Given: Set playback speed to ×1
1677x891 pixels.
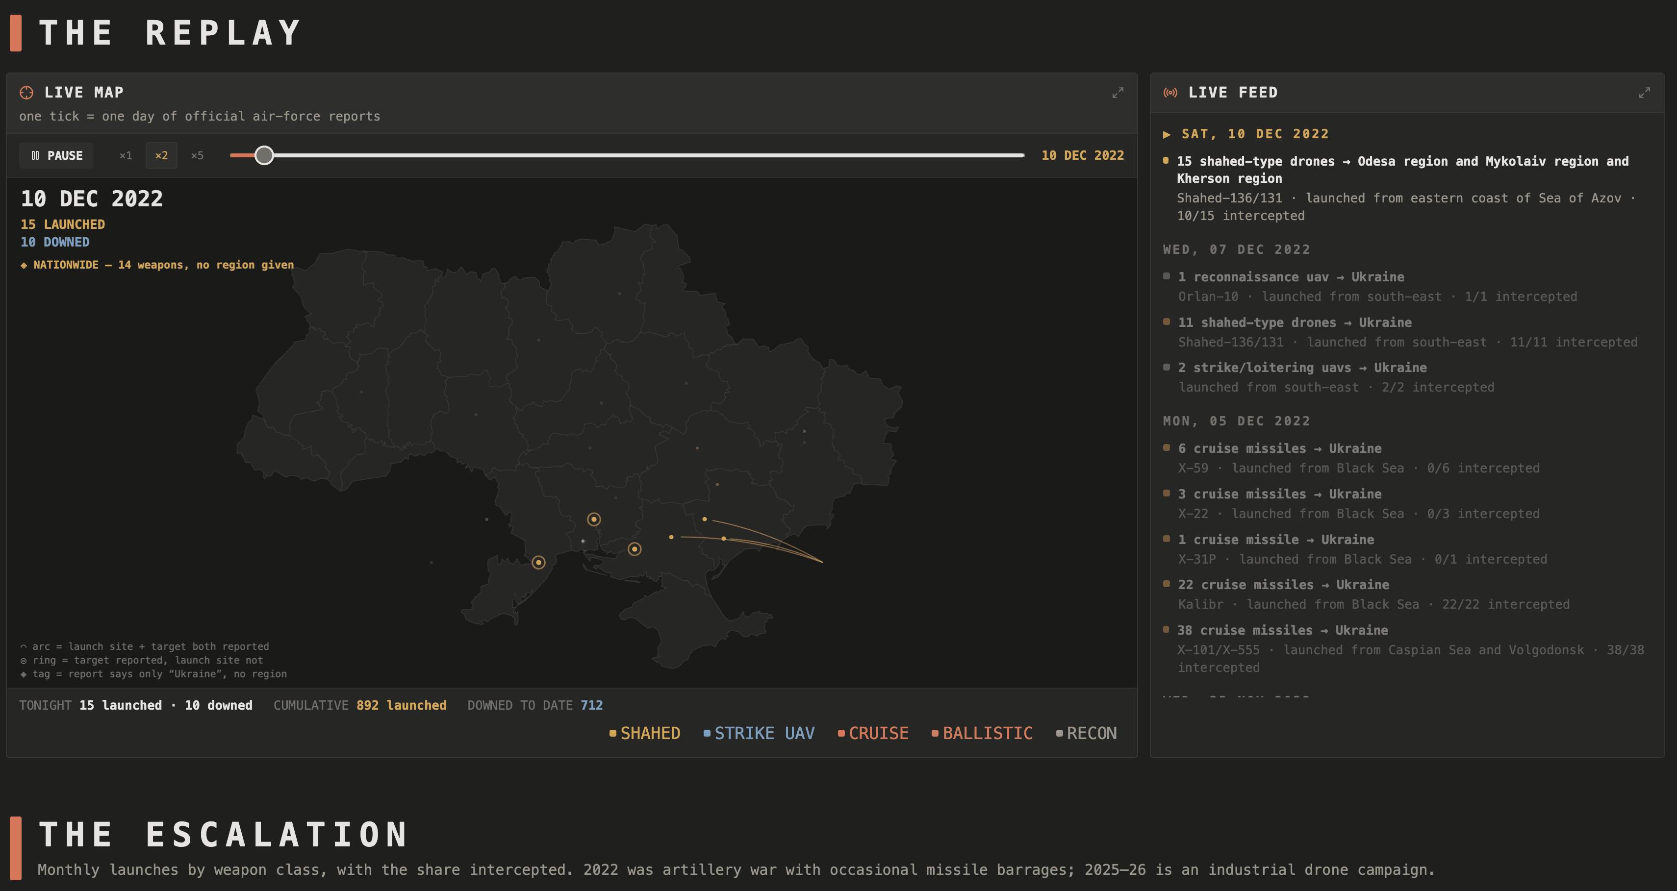Looking at the screenshot, I should point(126,155).
